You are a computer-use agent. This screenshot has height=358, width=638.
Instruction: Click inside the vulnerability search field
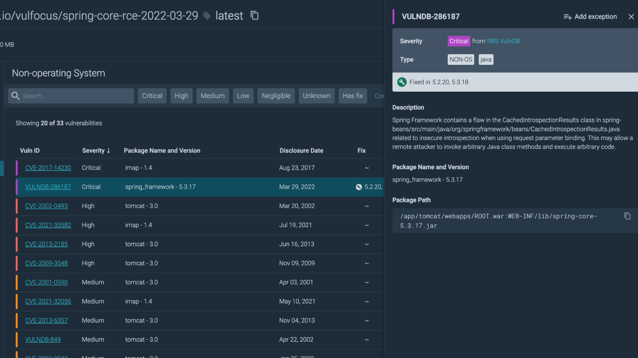pyautogui.click(x=70, y=95)
